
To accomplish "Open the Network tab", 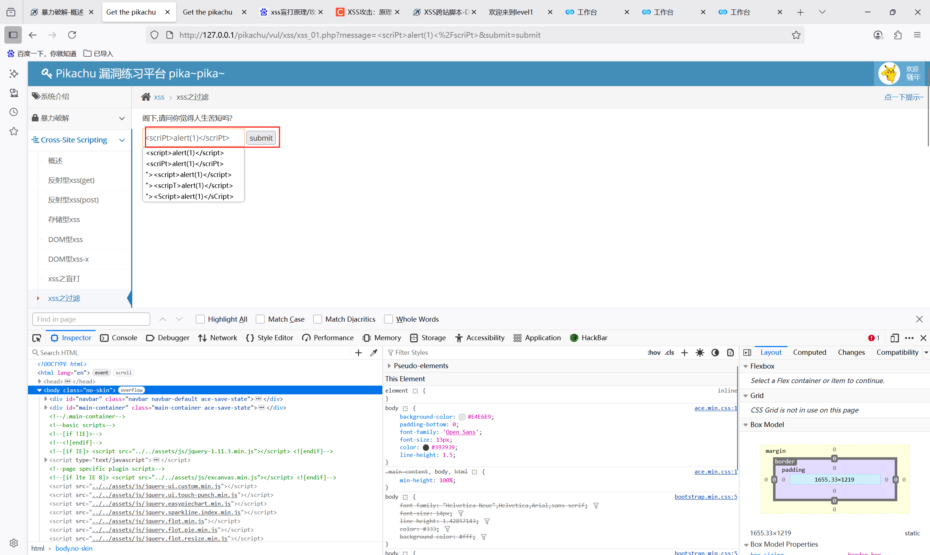I will pyautogui.click(x=218, y=338).
